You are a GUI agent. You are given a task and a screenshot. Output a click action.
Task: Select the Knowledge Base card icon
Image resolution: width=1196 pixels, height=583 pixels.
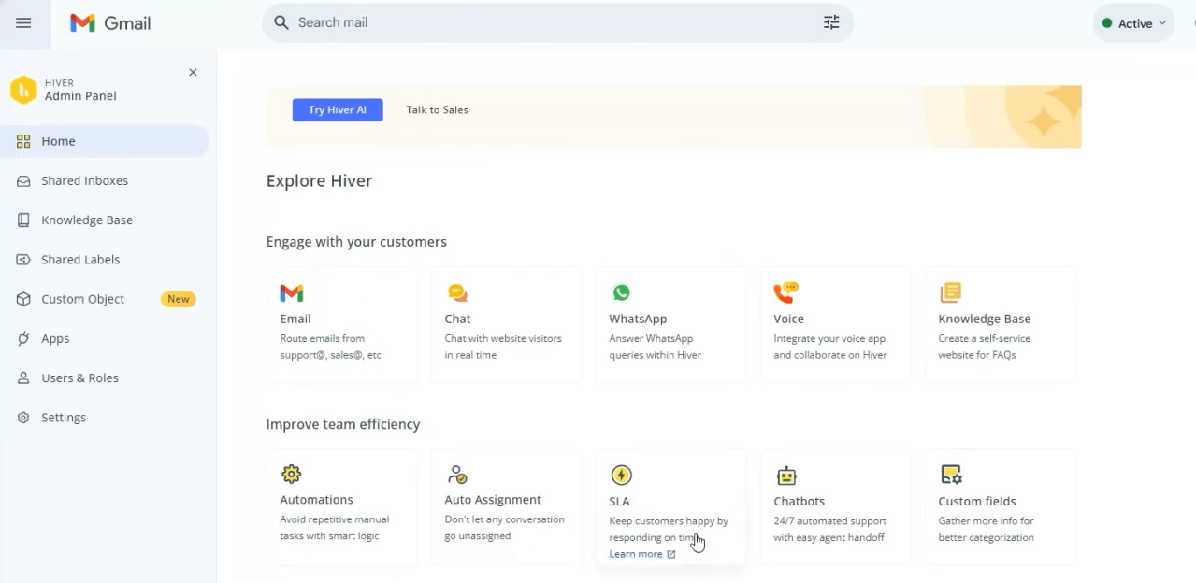(x=950, y=292)
